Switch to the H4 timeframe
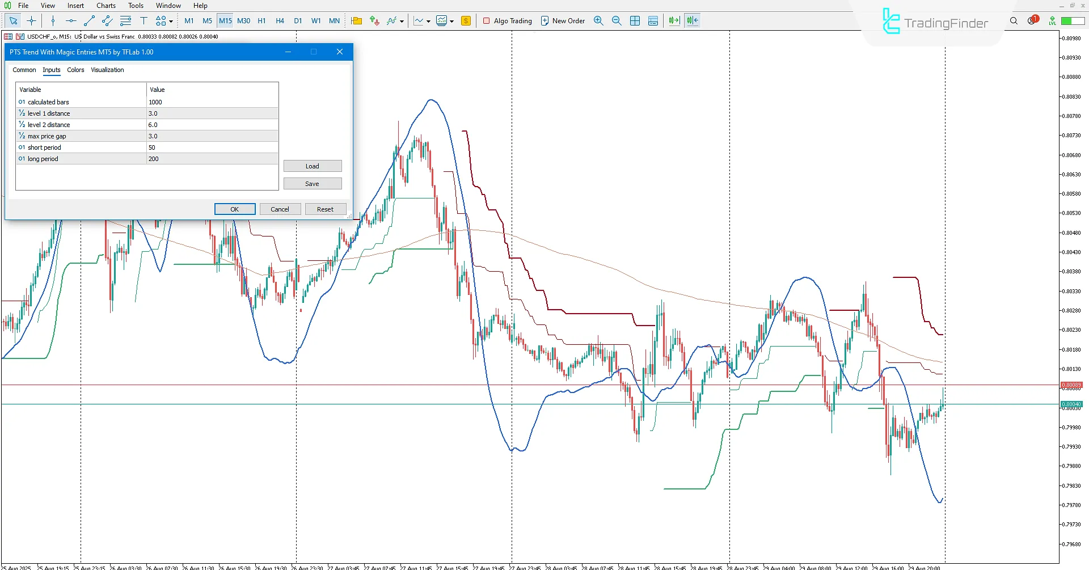 point(280,21)
